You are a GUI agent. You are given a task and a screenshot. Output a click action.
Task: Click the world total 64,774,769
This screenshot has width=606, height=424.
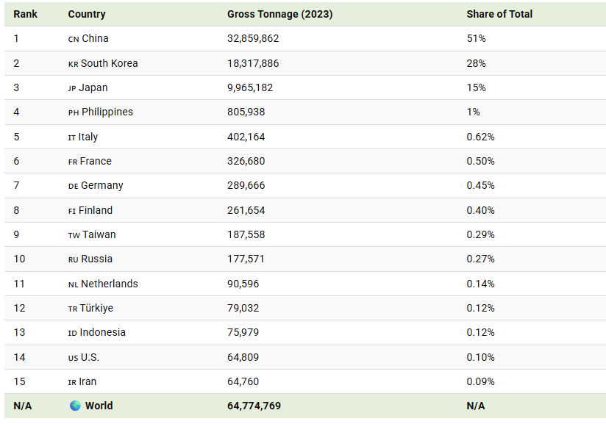tap(254, 406)
